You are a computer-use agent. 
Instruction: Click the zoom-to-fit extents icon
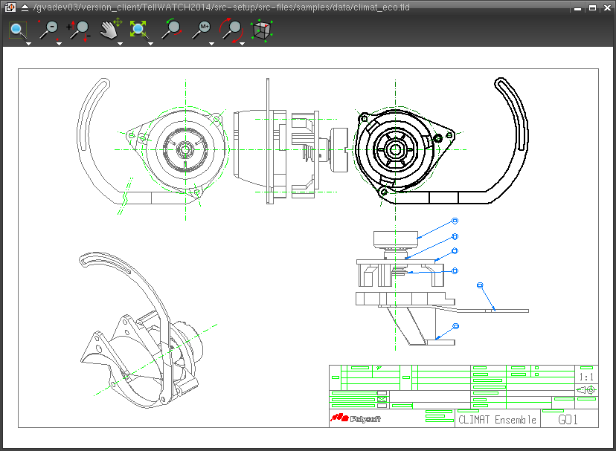point(139,30)
